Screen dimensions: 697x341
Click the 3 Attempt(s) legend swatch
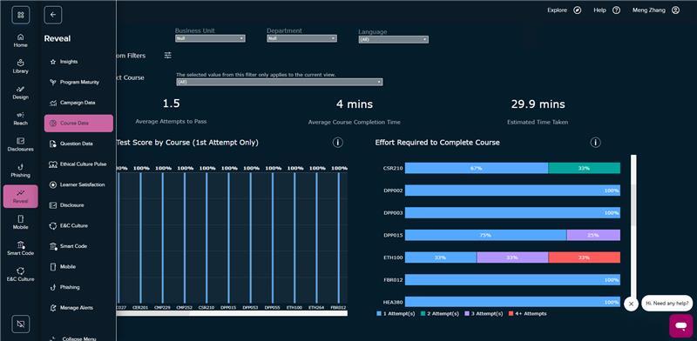point(467,313)
